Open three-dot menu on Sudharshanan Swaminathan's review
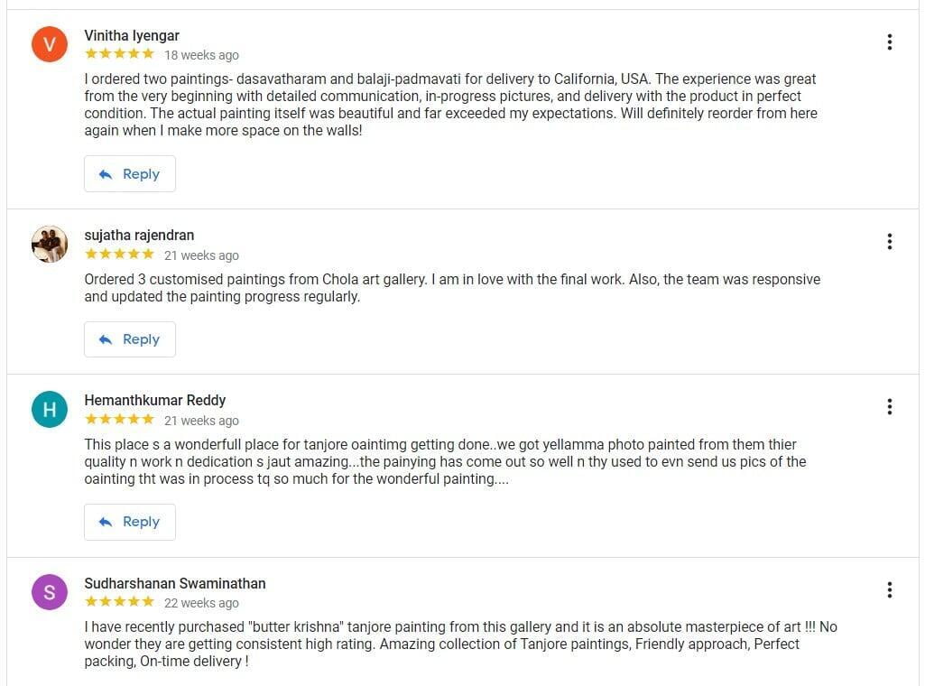This screenshot has width=925, height=686. pyautogui.click(x=890, y=589)
